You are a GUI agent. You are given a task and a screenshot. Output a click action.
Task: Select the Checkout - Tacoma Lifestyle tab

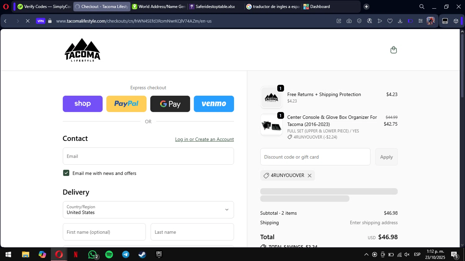(x=102, y=7)
